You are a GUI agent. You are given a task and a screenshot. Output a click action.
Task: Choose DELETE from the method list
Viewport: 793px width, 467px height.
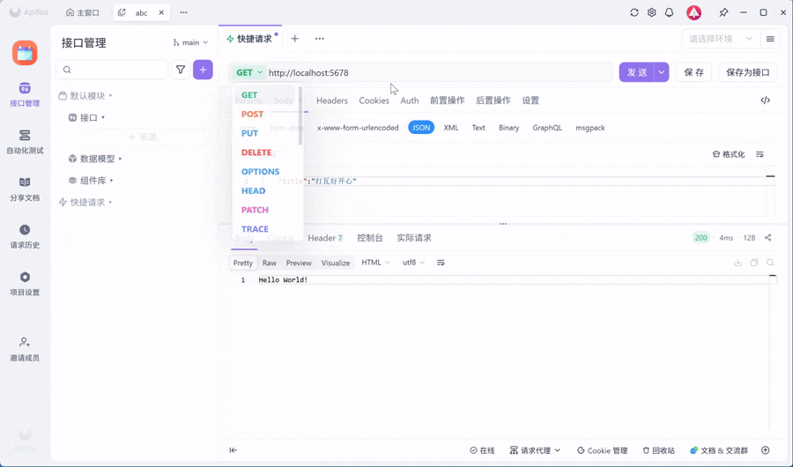tap(256, 152)
